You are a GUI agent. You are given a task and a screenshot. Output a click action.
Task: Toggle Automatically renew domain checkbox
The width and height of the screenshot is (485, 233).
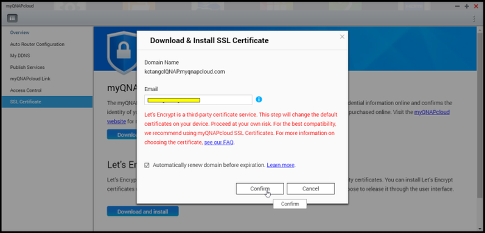[147, 165]
